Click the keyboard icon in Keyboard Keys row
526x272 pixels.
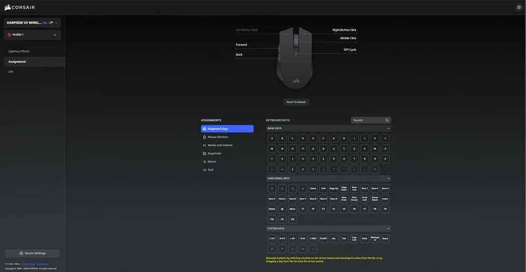coord(205,129)
